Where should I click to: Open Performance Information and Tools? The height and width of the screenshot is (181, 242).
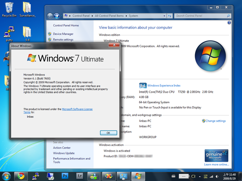[72, 160]
